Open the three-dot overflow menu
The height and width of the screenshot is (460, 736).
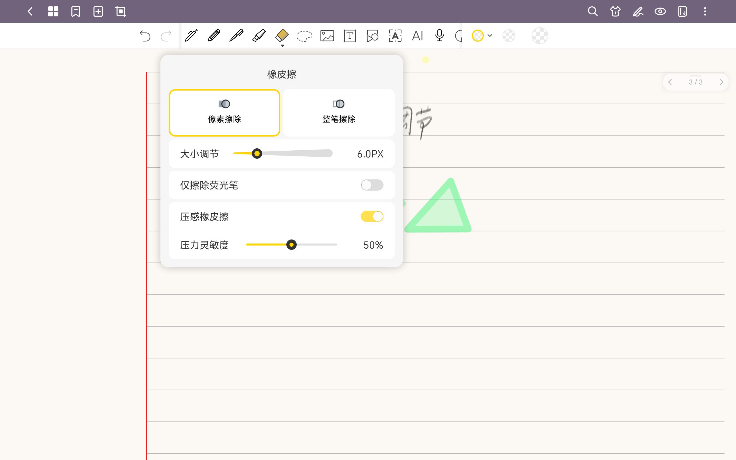coord(705,11)
